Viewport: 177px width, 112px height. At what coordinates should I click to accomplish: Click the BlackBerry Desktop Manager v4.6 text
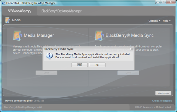(x=23, y=107)
